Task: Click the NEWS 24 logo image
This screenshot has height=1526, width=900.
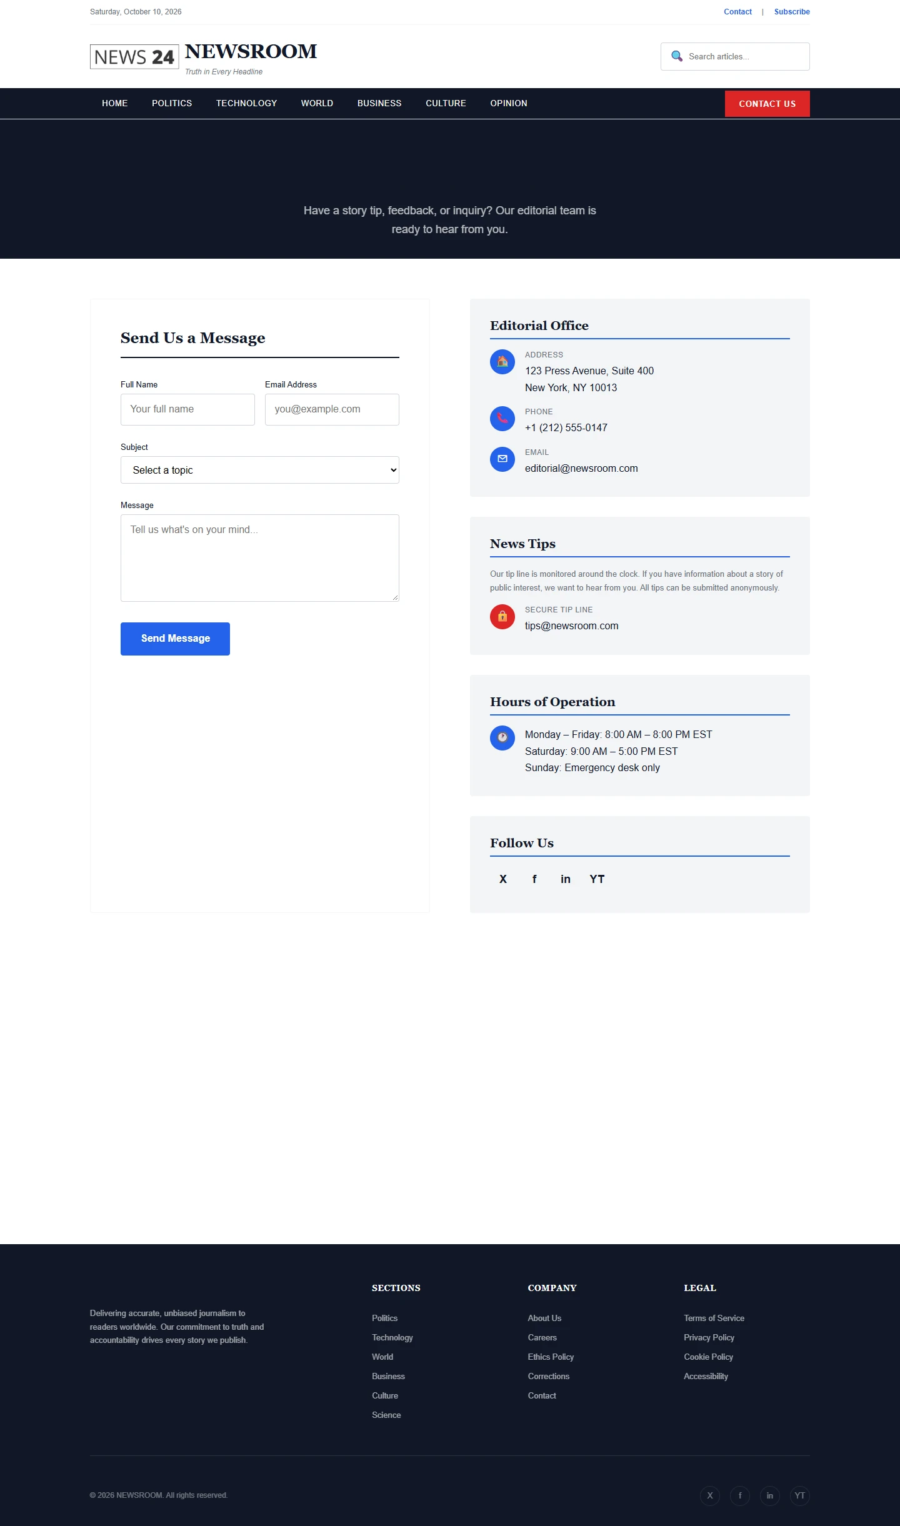Action: [x=134, y=57]
